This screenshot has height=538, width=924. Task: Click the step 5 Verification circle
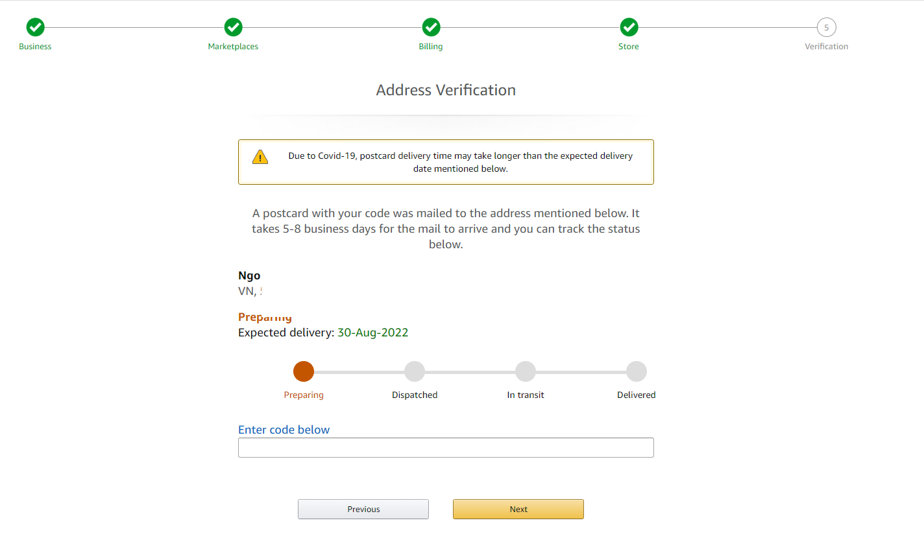pos(826,27)
